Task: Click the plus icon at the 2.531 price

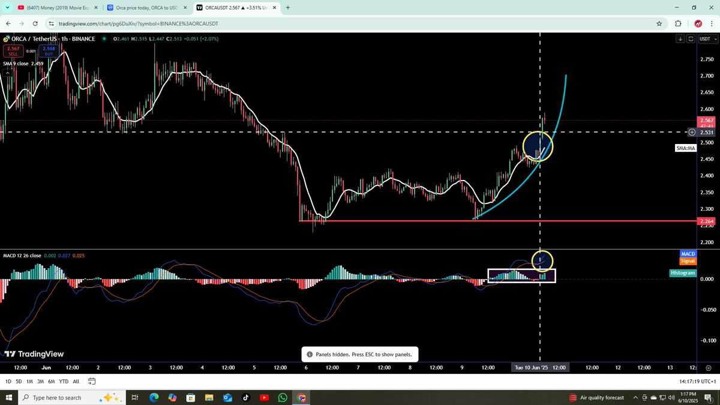Action: pyautogui.click(x=692, y=131)
